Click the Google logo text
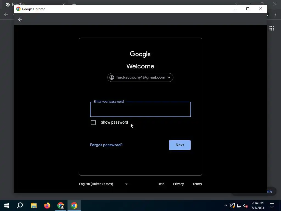Image resolution: width=281 pixels, height=211 pixels. pyautogui.click(x=140, y=54)
